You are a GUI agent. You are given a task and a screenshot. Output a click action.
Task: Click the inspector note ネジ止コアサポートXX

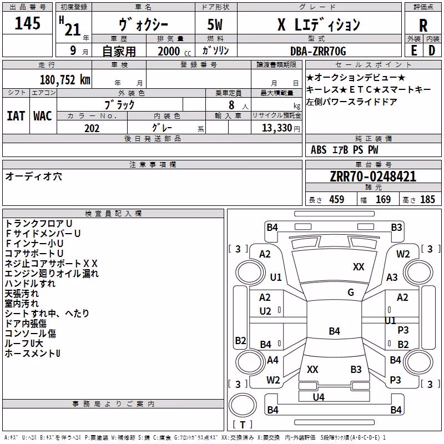(51, 263)
